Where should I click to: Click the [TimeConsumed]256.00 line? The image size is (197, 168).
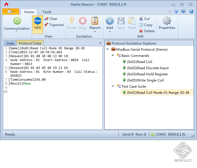[27, 80]
